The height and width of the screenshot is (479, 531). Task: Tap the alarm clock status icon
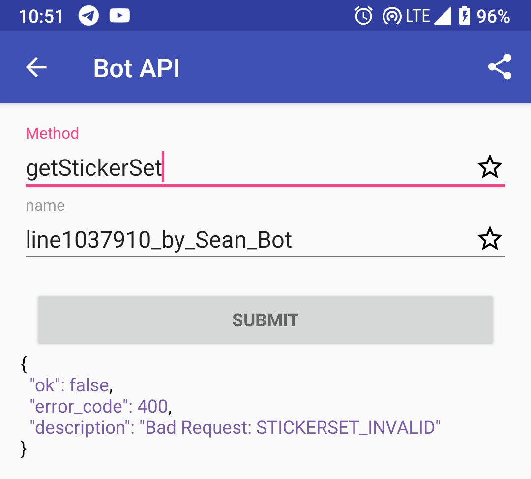(x=364, y=16)
